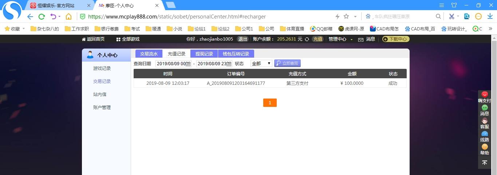
Task: Expand the 收藏 dropdown arrow
Action: [24, 29]
